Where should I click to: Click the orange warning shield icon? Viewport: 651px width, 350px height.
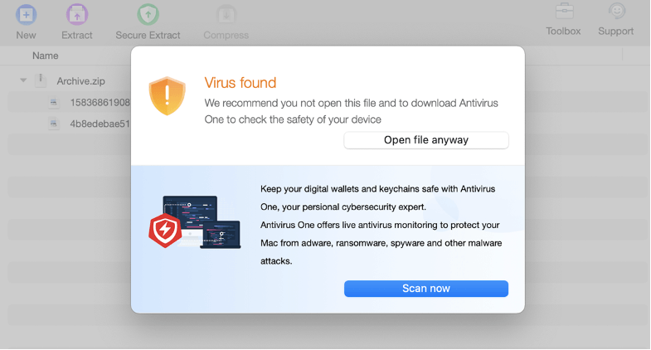167,95
